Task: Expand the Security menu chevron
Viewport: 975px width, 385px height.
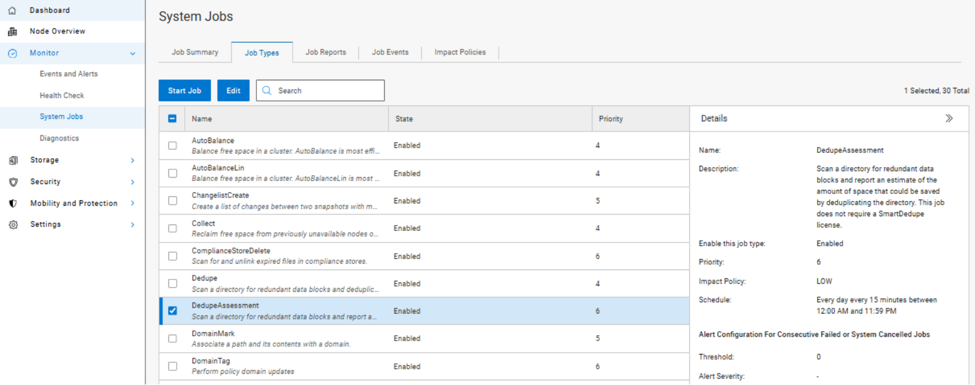Action: (x=133, y=182)
